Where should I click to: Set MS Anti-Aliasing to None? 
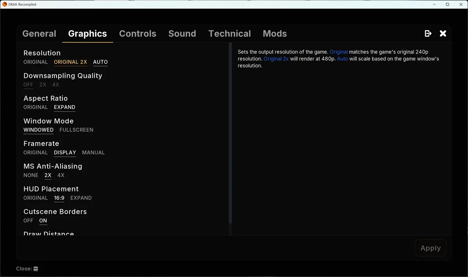point(31,175)
